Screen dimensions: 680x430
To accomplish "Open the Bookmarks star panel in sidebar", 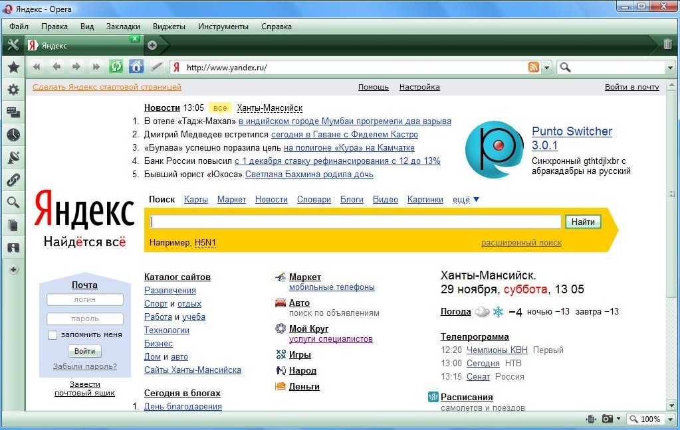I will click(13, 67).
